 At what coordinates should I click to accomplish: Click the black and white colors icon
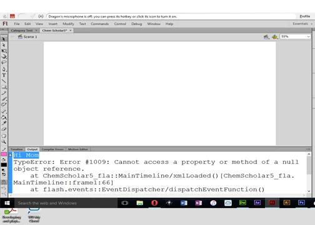pos(4,170)
